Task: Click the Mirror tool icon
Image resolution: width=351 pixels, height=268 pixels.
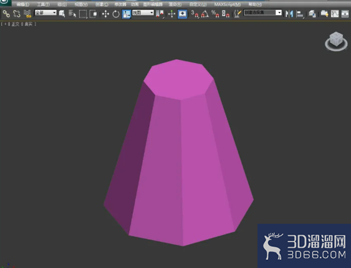Action: (289, 14)
